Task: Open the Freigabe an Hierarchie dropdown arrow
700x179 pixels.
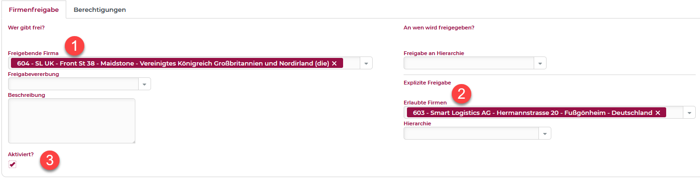Action: pyautogui.click(x=540, y=63)
